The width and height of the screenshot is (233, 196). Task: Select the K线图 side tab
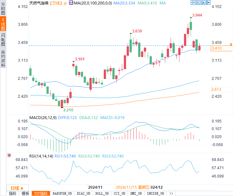(x=3, y=24)
